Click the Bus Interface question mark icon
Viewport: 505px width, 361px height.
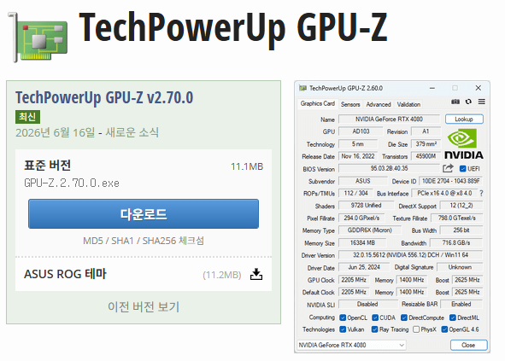click(x=481, y=194)
